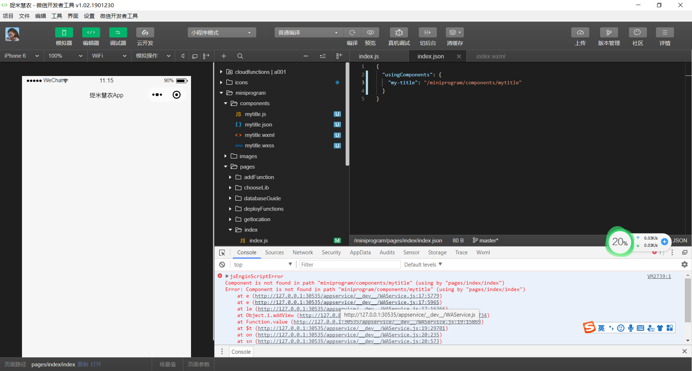Open the clear cache (清缓存) dropdown
The width and height of the screenshot is (692, 371).
pos(455,32)
